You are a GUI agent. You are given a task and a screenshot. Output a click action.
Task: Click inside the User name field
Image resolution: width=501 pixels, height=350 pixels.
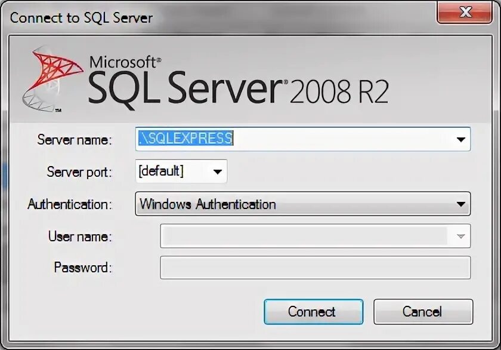click(x=315, y=236)
